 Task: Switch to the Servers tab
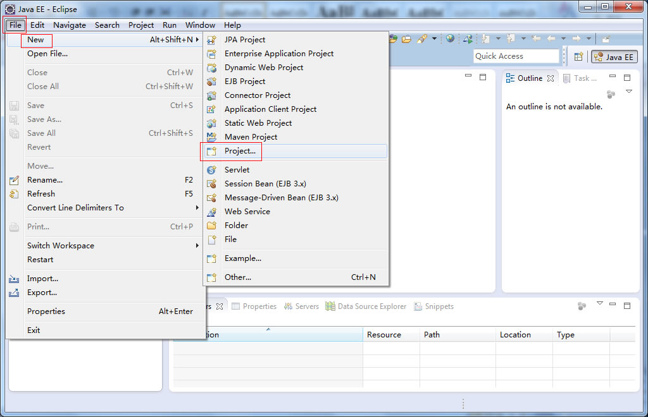click(x=301, y=306)
